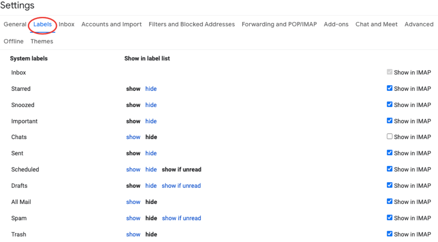
Task: Disable Show in IMAP for Starred
Action: 389,88
